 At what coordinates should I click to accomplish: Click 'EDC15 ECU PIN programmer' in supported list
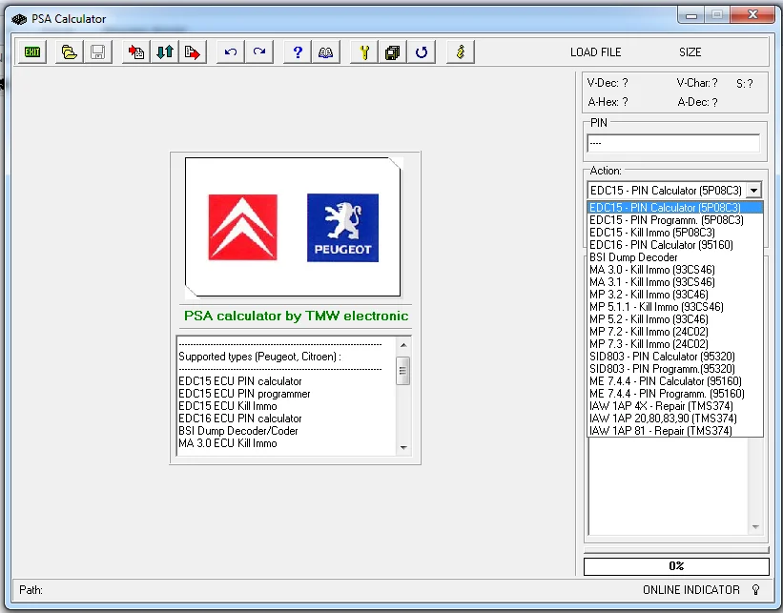[x=244, y=394]
